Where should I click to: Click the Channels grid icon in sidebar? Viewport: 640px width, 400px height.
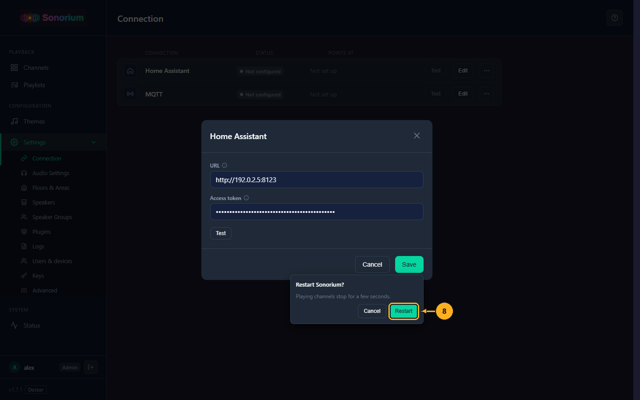[14, 68]
